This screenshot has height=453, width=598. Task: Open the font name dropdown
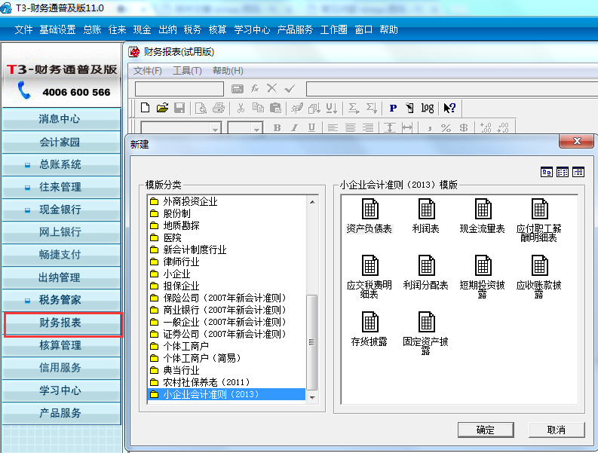[x=215, y=129]
